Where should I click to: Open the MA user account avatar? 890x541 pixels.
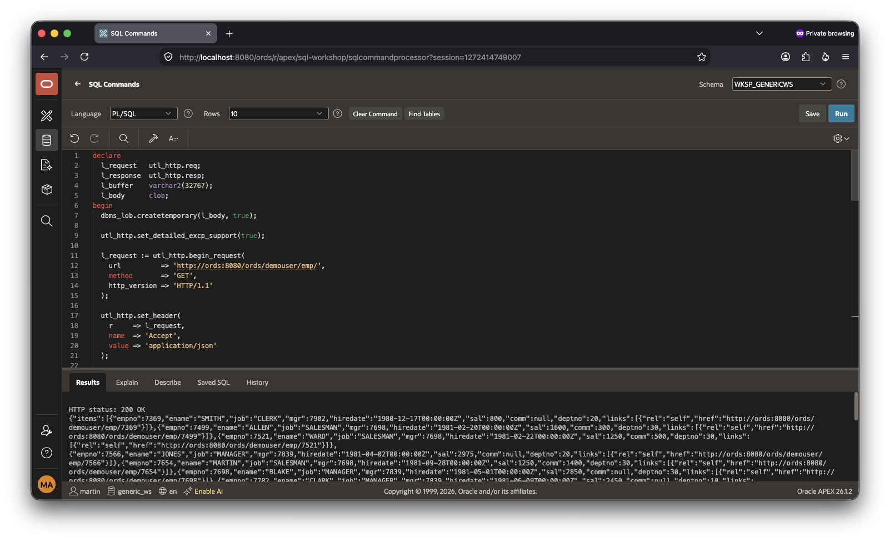tap(47, 484)
